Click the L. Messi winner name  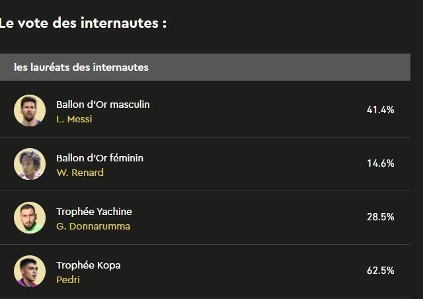74,119
